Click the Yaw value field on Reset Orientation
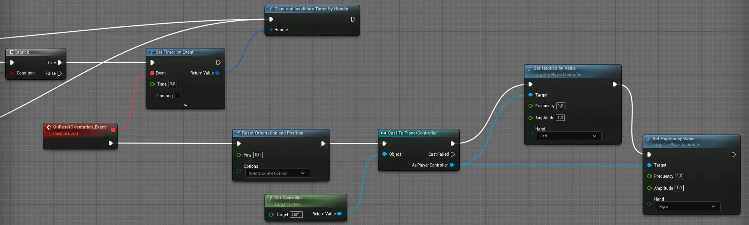749x225 pixels. click(x=258, y=155)
